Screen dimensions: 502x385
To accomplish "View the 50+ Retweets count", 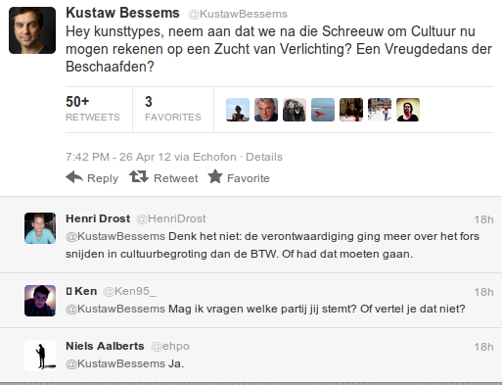I will (93, 109).
